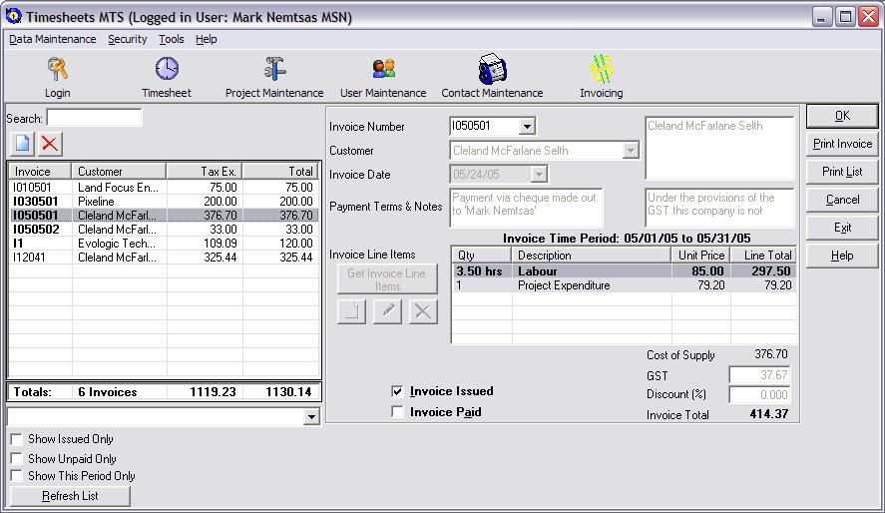Click the Discount (%) field
This screenshot has width=885, height=513.
759,394
